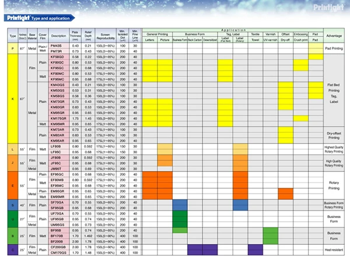Select the CM170GS description cell
350x256 pixels.
pyautogui.click(x=59, y=253)
